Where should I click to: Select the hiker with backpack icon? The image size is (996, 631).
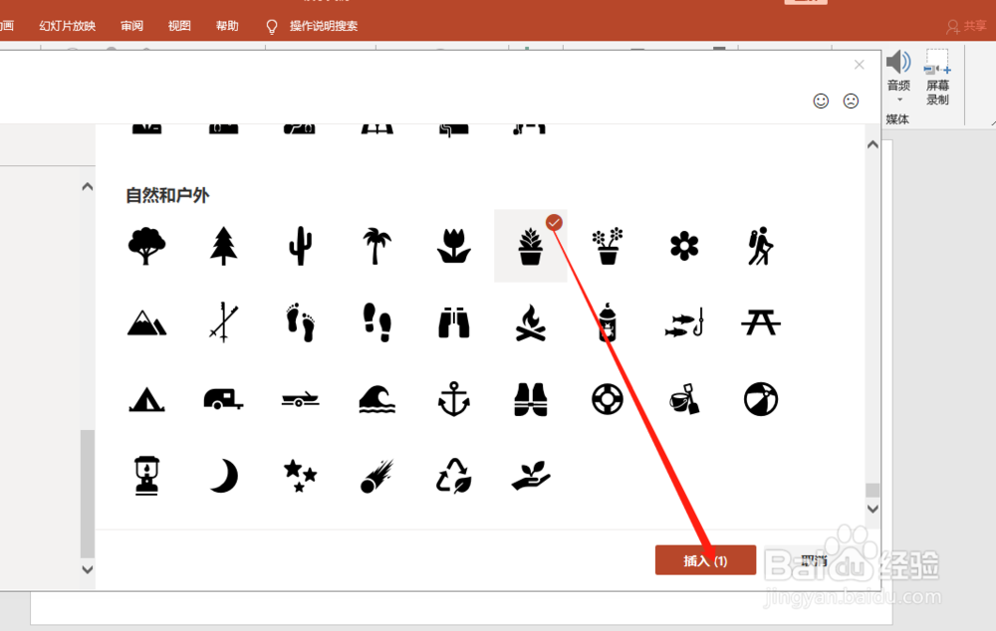[x=760, y=246]
